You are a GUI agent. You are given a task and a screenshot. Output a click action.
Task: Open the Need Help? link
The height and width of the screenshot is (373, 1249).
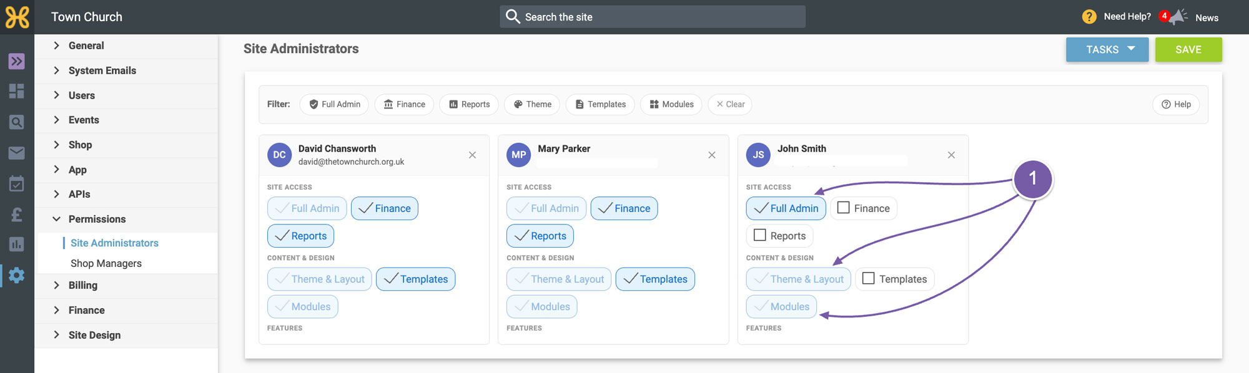click(1127, 17)
